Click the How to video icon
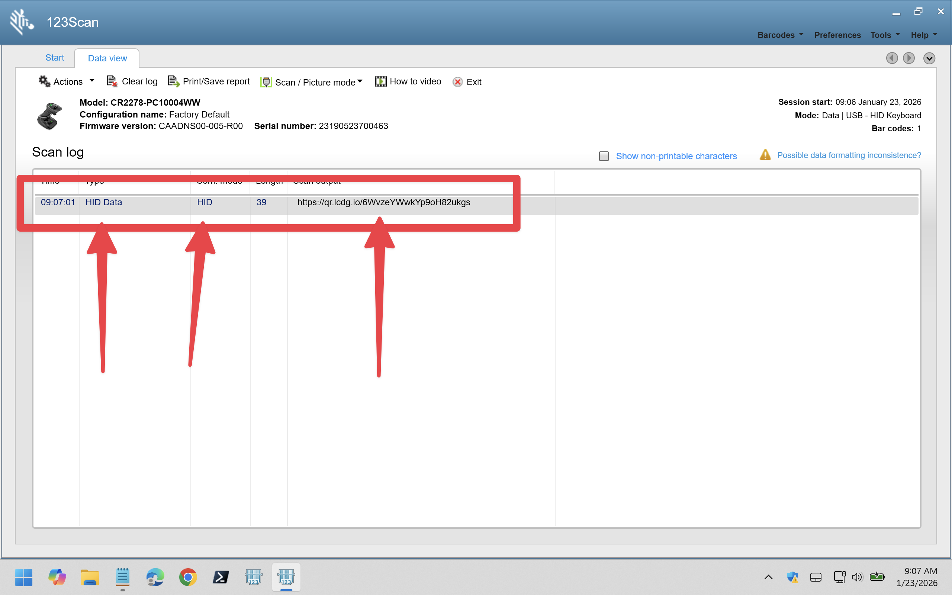 tap(380, 81)
